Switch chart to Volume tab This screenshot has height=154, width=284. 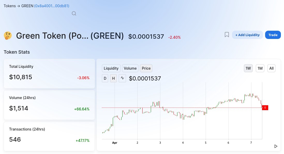click(x=130, y=68)
